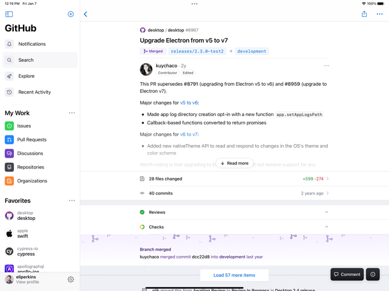The image size is (389, 291).
Task: Open My Work section options ellipsis
Action: point(72,113)
